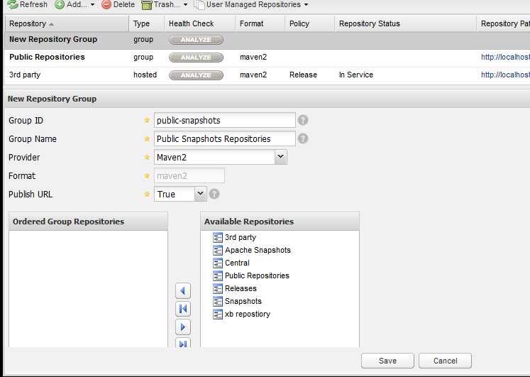Analyze the Public Repositories row
This screenshot has width=530, height=377.
point(196,58)
